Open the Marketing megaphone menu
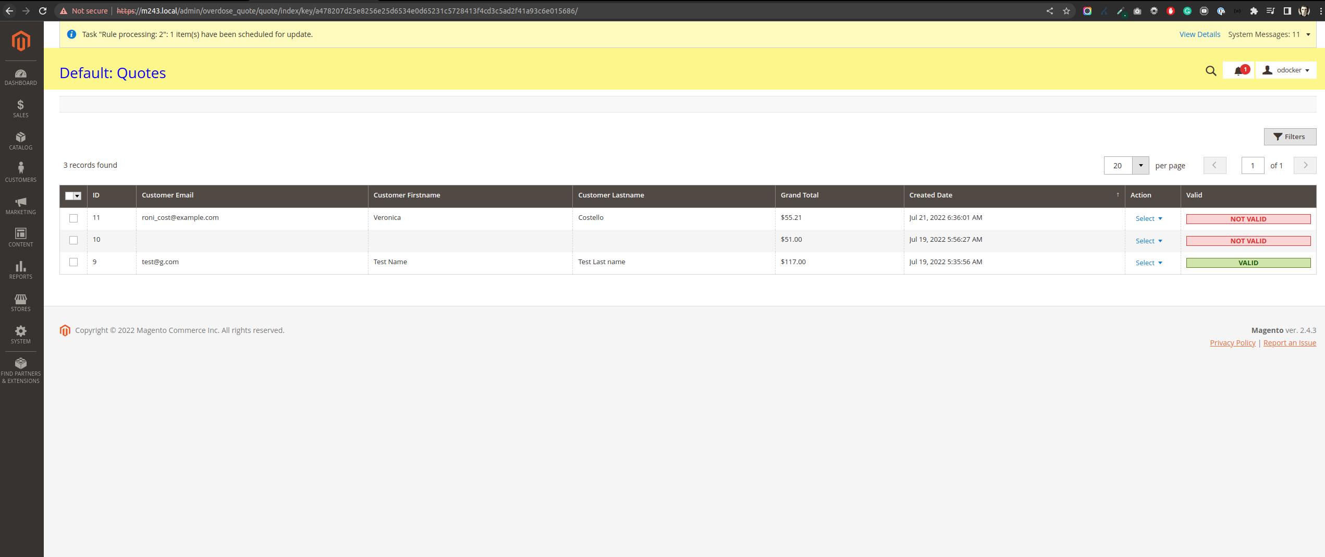 point(21,206)
